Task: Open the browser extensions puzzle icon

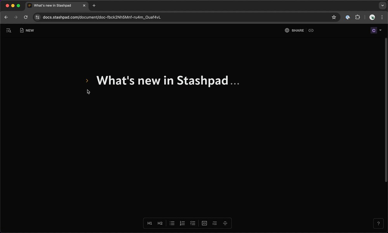Action: point(358,17)
